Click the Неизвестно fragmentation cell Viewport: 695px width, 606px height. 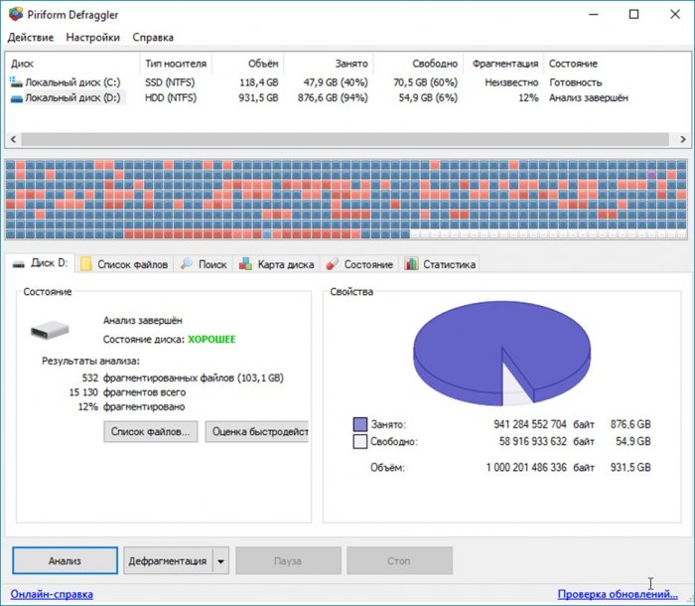coord(511,82)
